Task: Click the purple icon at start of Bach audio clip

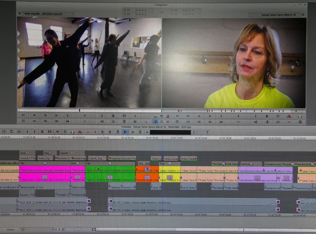Action: pos(110,201)
